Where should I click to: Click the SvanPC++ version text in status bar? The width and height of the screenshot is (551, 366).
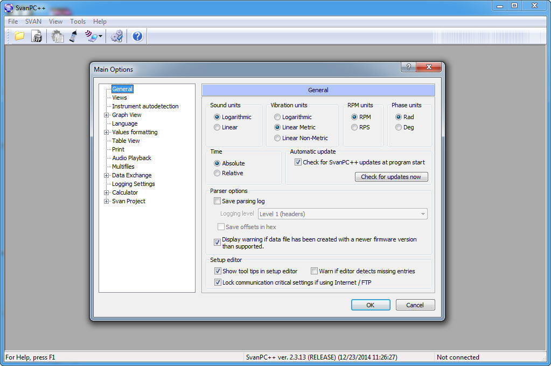(322, 357)
